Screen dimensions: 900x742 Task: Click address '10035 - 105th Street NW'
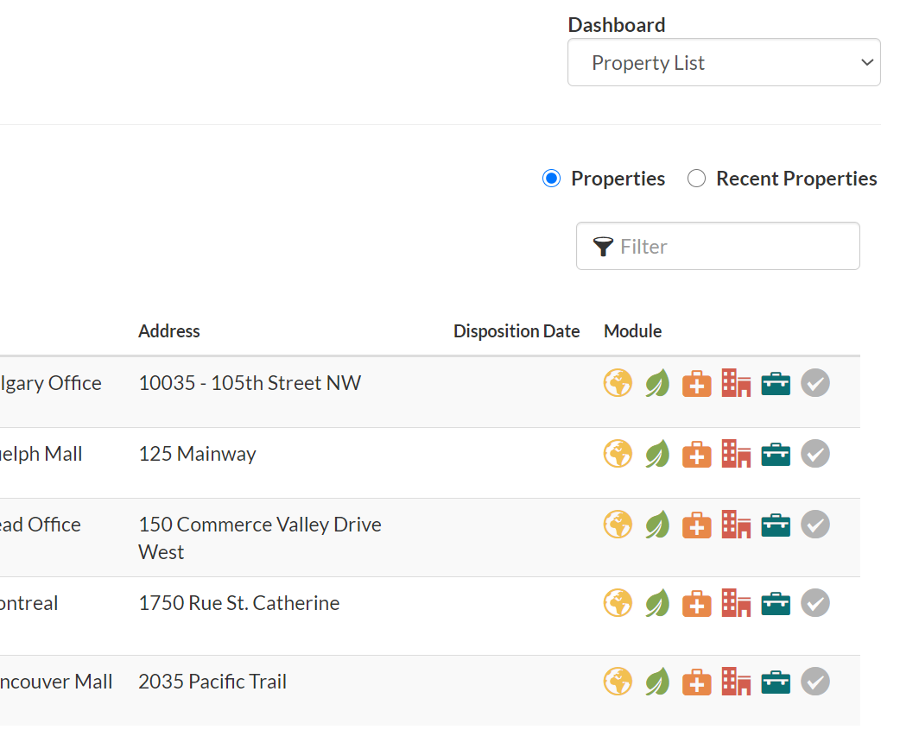[250, 382]
